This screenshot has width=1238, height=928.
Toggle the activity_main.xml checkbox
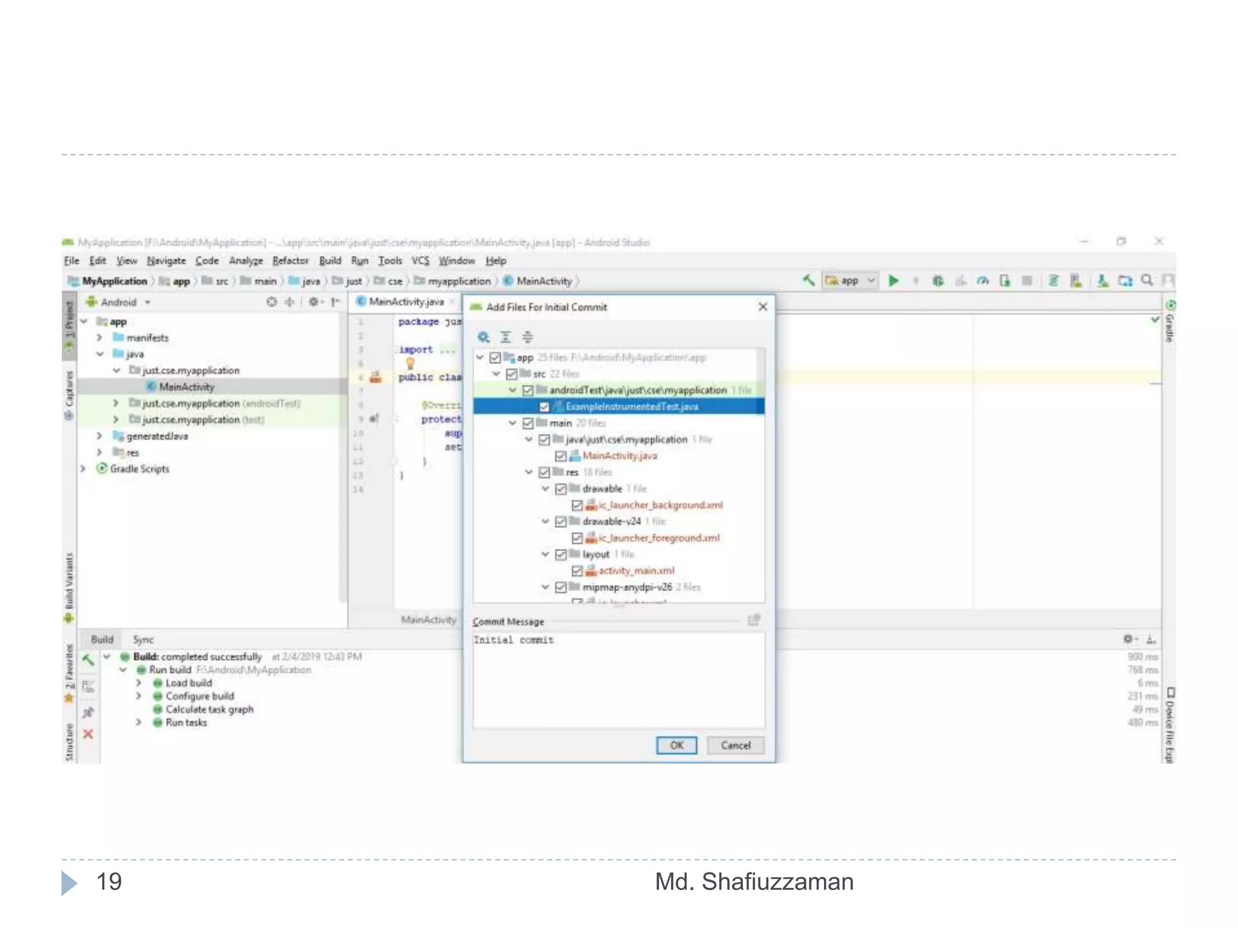click(577, 571)
